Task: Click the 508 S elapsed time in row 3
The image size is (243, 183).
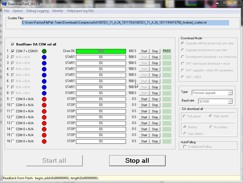Action: click(x=132, y=63)
